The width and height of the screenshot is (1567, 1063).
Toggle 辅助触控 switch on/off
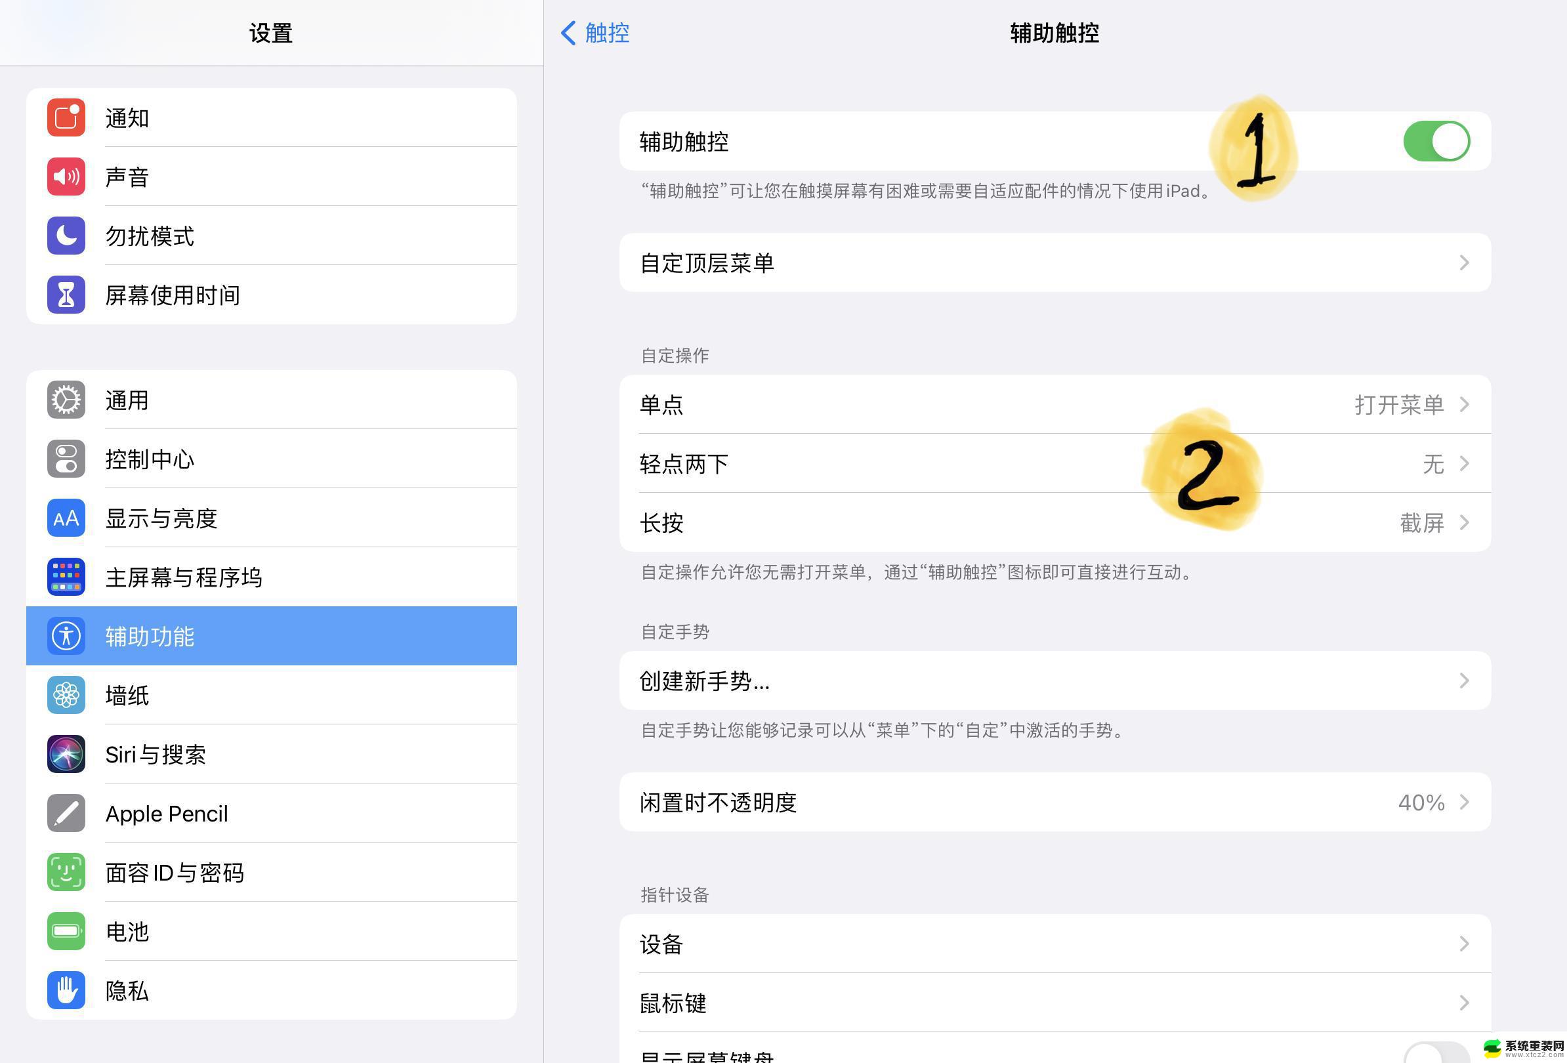(x=1435, y=141)
